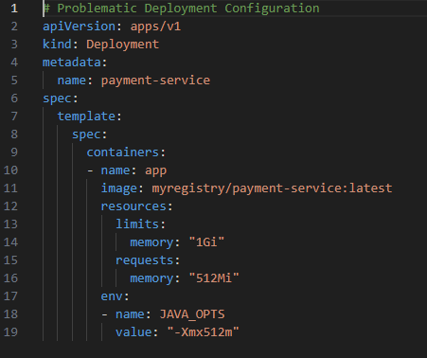Screen dimensions: 427x358
Task: Click the "kind" key
Action: pyautogui.click(x=57, y=45)
